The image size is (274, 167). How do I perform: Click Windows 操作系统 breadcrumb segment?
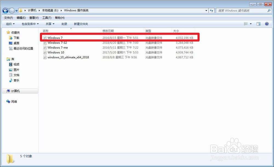pos(76,10)
